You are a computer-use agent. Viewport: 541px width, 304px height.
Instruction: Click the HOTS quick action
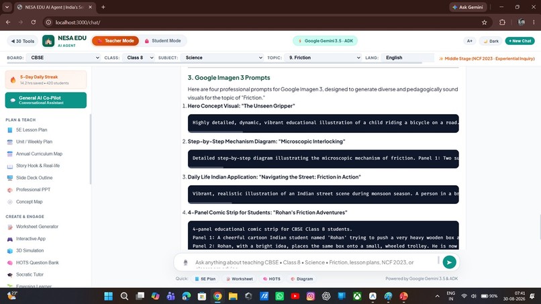tap(272, 278)
